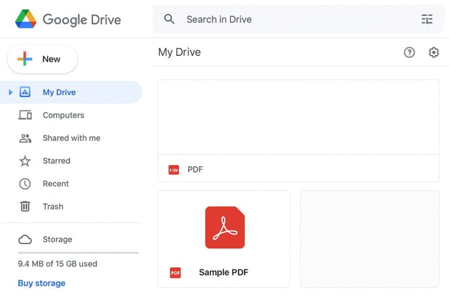
Task: Open the Help question mark icon
Action: coord(409,53)
